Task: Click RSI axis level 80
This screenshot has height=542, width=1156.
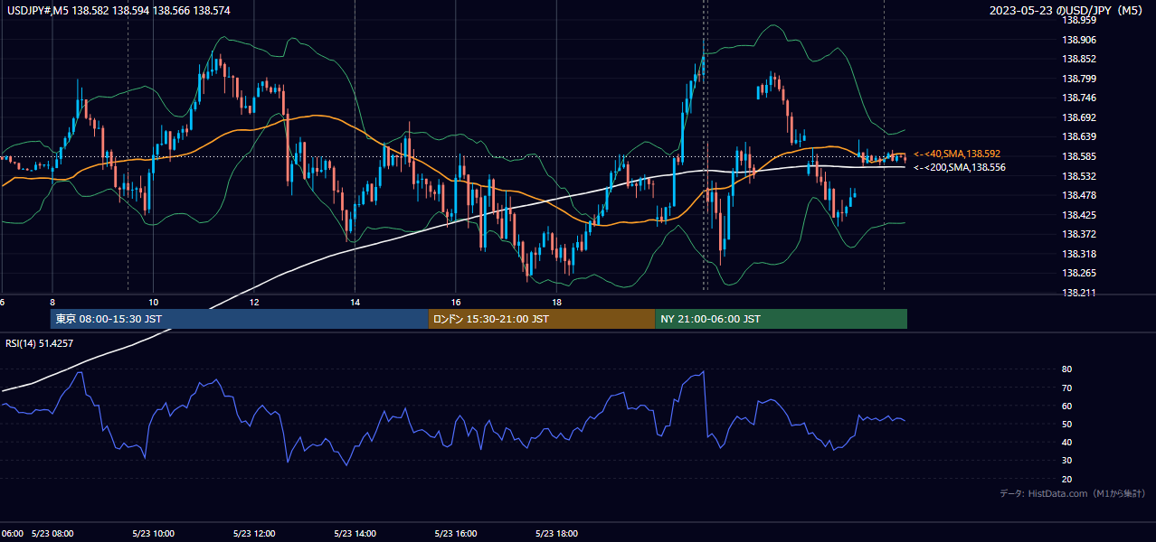Action: [x=1066, y=369]
